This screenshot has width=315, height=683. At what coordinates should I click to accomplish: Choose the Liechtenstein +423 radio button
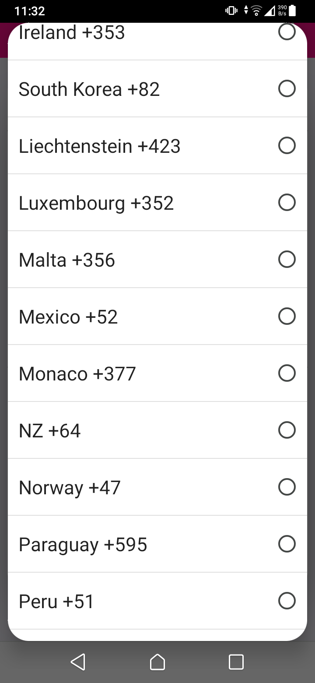pos(287,146)
